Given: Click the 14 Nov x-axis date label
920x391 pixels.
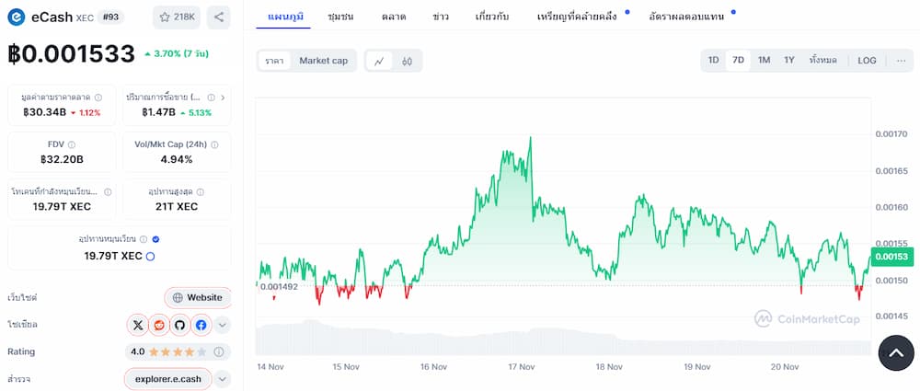Looking at the screenshot, I should [x=270, y=367].
